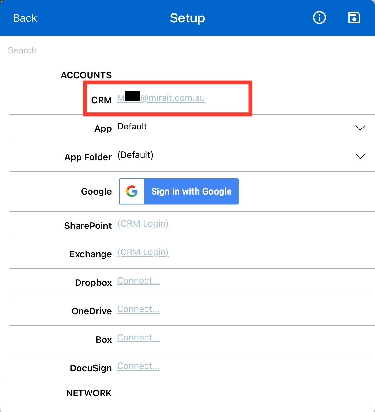Click Sign in with Google button
Viewport: 375px width, 412px height.
(x=179, y=191)
